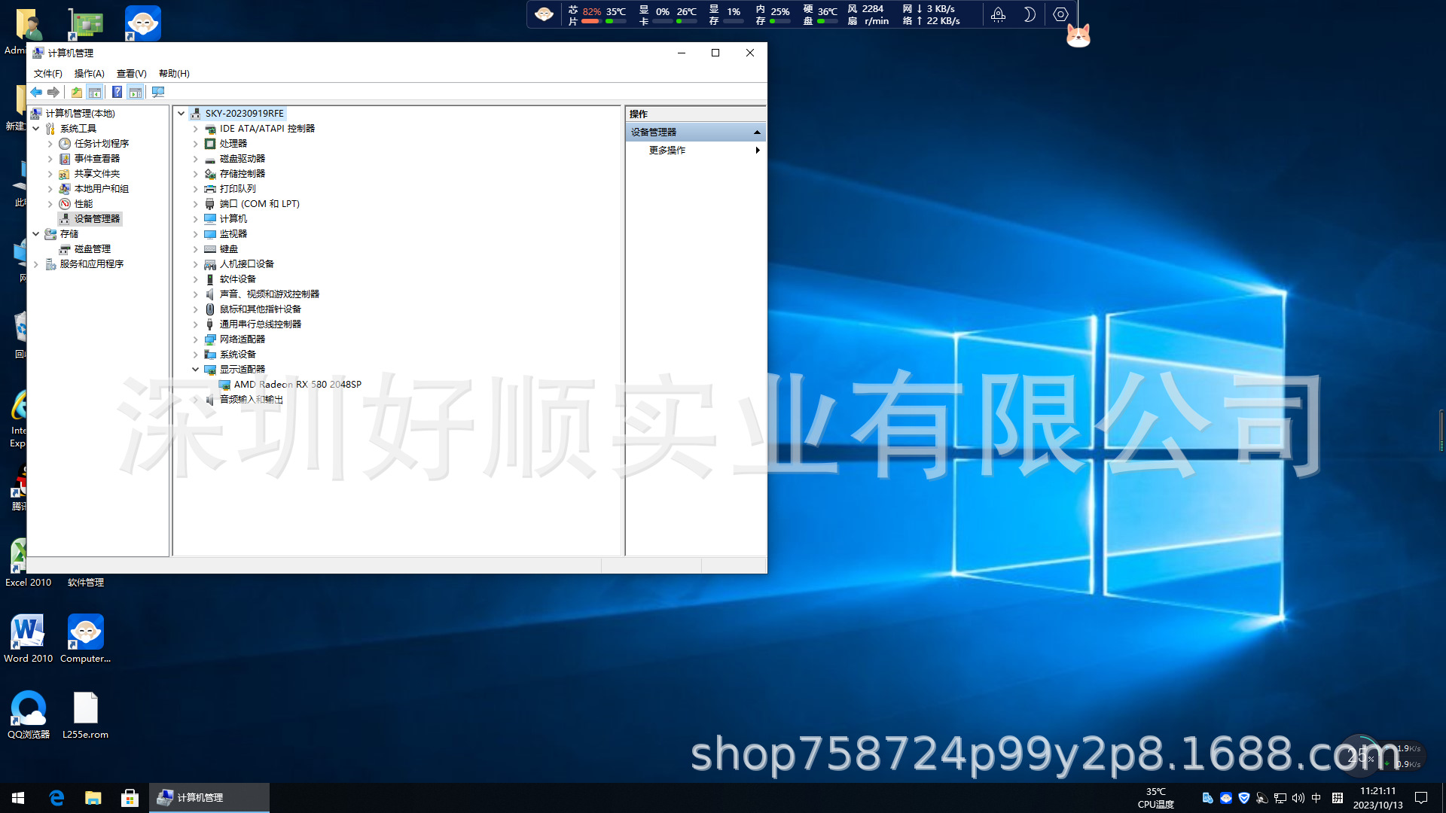Image resolution: width=1446 pixels, height=813 pixels.
Task: Click the show/hide action pane toolbar icon
Action: click(x=136, y=92)
